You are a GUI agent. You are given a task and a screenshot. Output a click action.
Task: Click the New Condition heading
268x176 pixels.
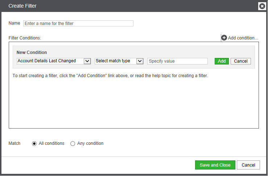click(x=32, y=53)
